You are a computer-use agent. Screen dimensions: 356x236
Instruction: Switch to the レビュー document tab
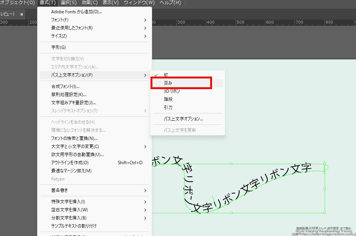pos(7,14)
